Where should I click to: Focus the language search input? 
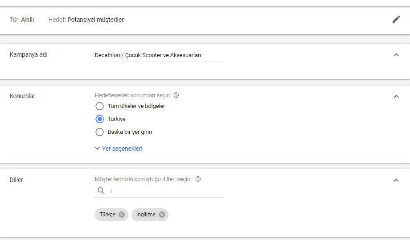(x=165, y=191)
